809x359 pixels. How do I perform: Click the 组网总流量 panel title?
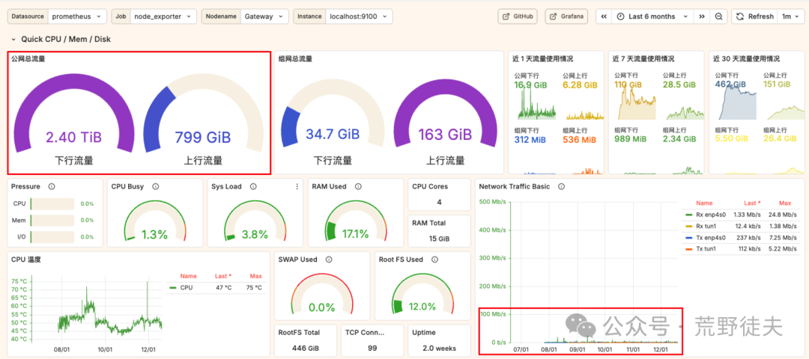coord(295,59)
